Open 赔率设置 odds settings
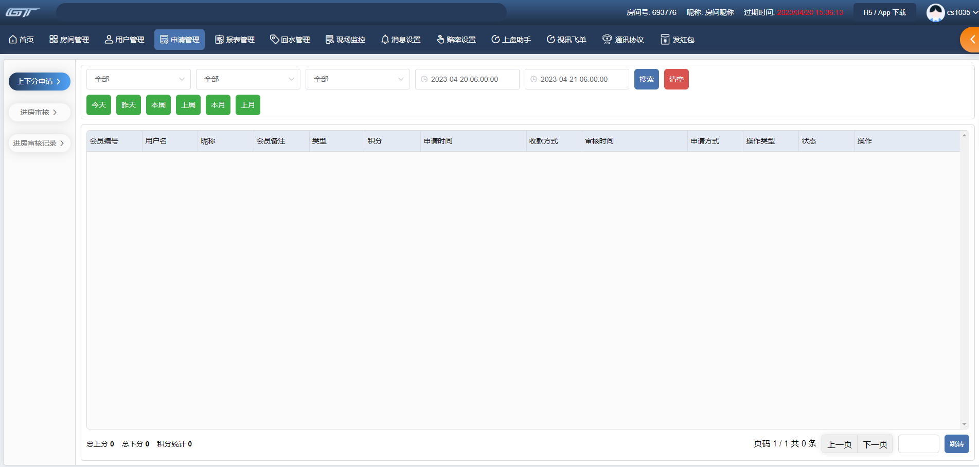This screenshot has height=467, width=979. point(456,40)
